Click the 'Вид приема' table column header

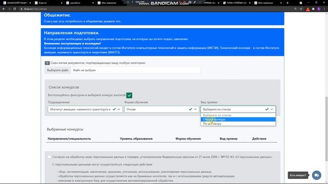coord(229,139)
